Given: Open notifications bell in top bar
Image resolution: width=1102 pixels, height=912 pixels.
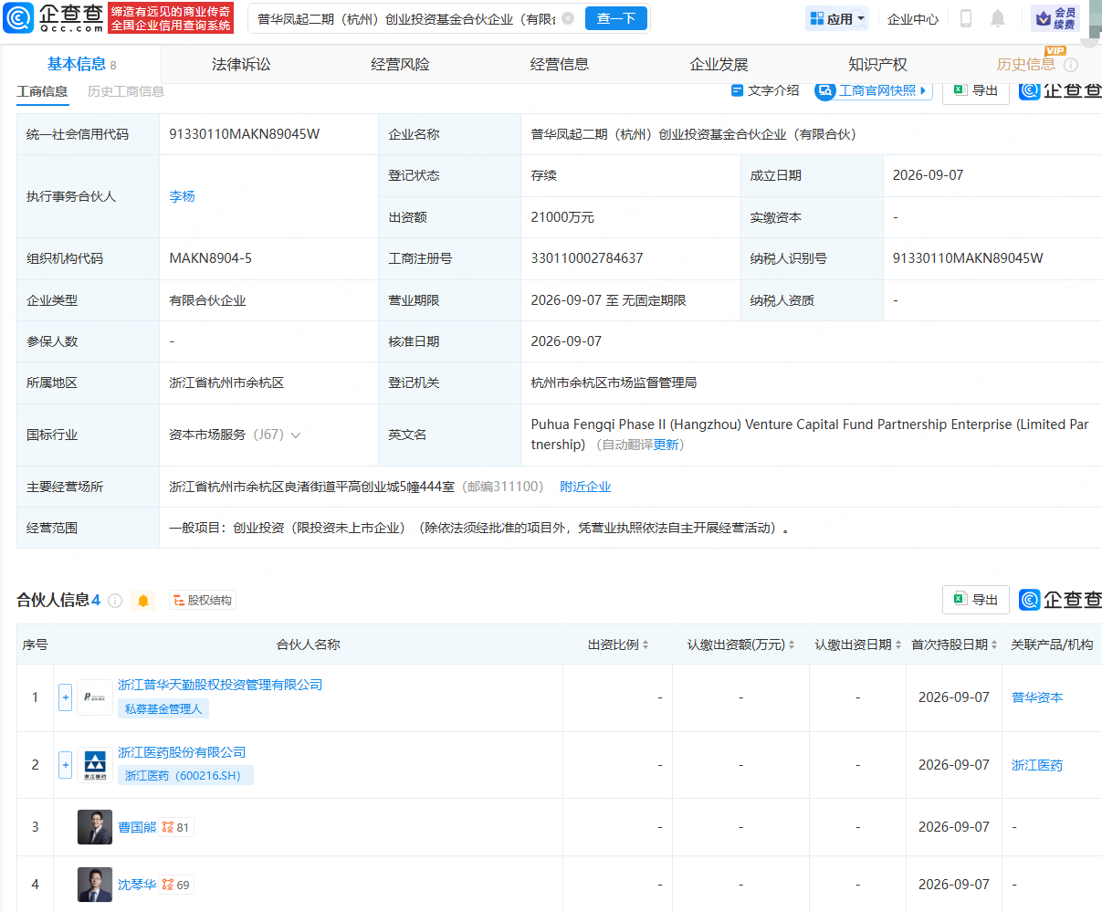Looking at the screenshot, I should [998, 18].
